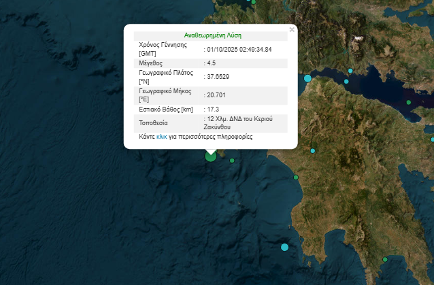Click the magnitude value 4.5
Viewport: 434px width, 285px height.
[212, 63]
